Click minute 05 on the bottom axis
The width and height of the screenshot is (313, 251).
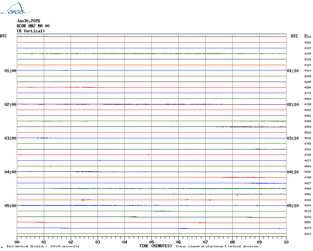tap(151, 242)
